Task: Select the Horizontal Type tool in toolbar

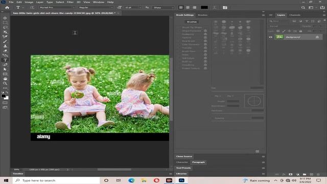Action: [5, 60]
